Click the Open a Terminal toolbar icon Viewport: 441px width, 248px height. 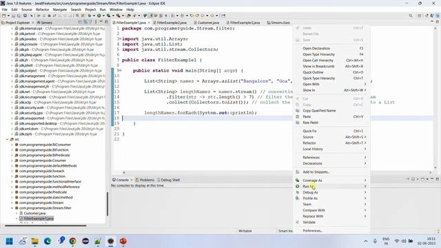pyautogui.click(x=25, y=16)
